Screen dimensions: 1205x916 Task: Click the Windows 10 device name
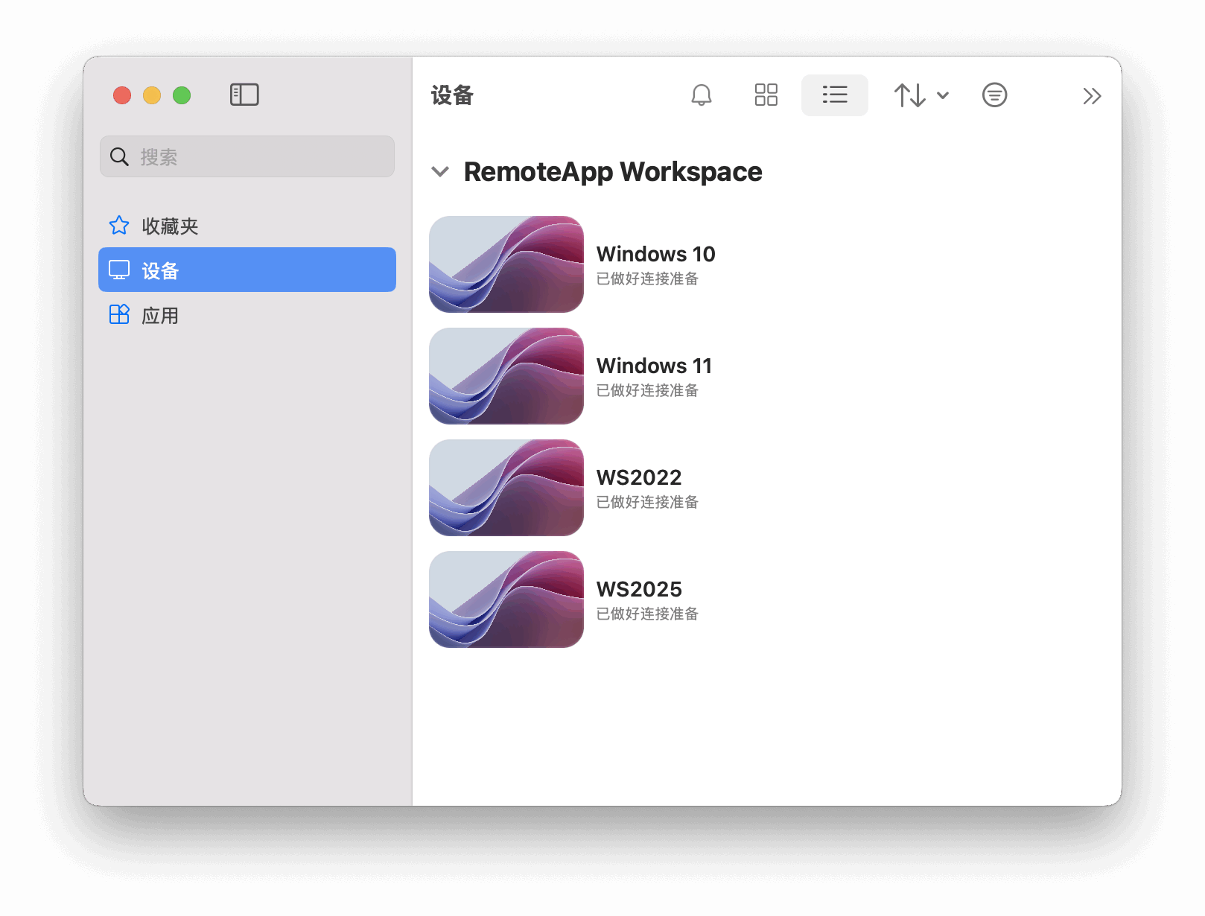pyautogui.click(x=655, y=254)
